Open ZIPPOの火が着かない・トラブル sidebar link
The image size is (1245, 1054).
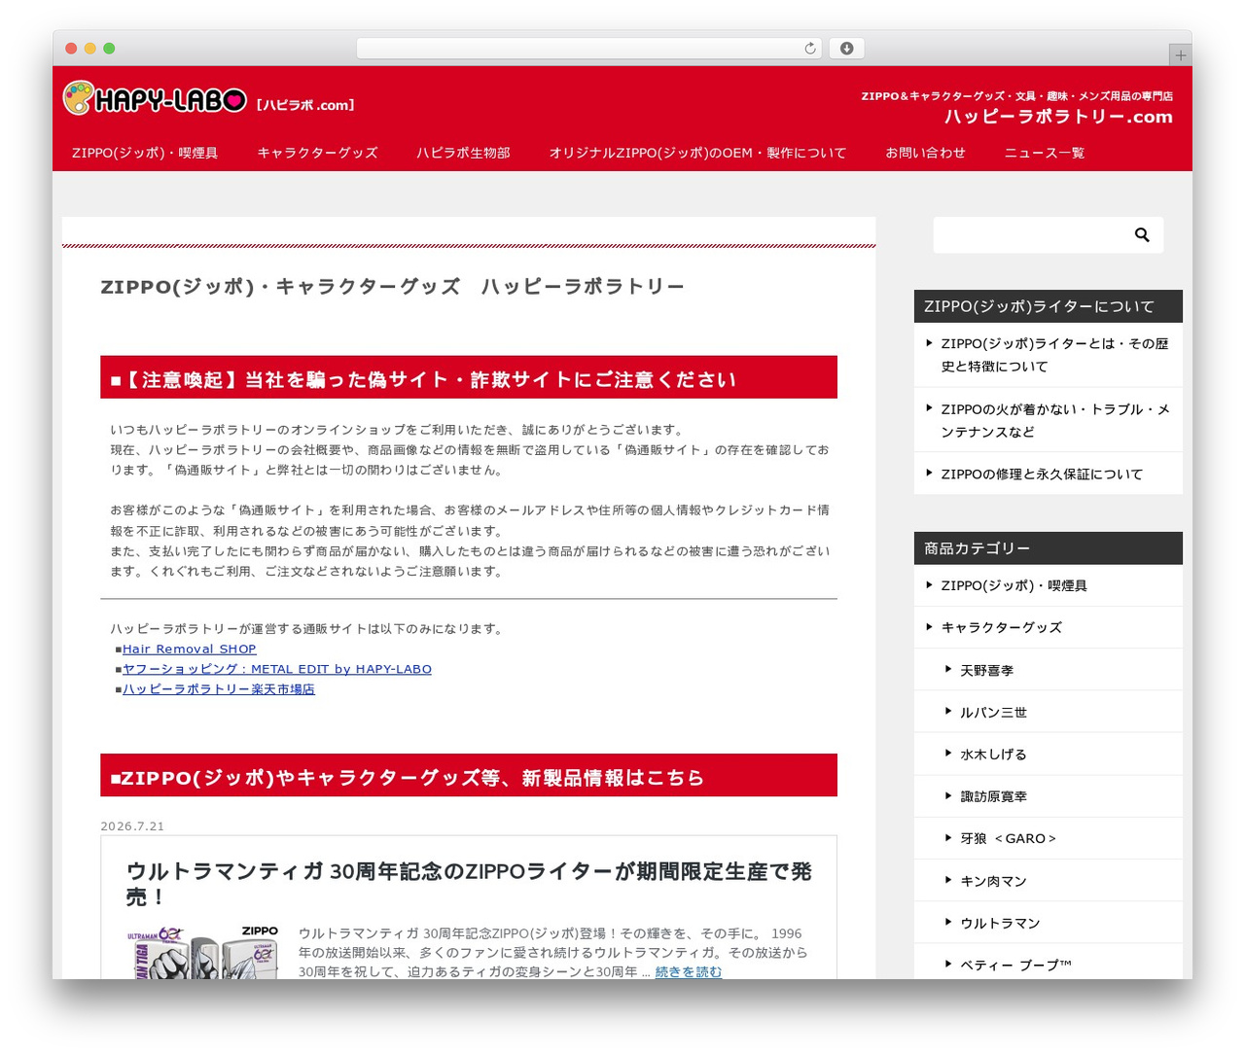[1055, 420]
